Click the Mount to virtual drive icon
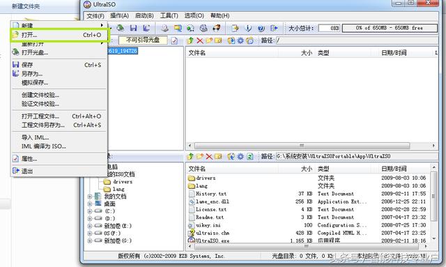 (x=203, y=28)
